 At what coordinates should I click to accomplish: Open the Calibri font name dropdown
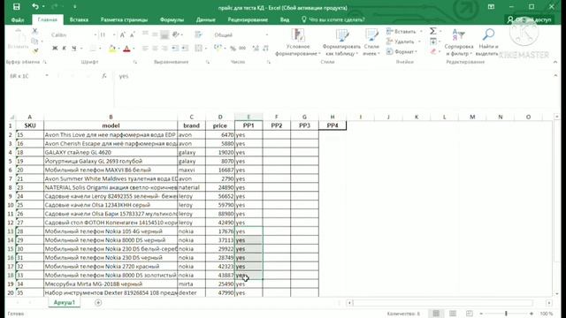click(96, 35)
